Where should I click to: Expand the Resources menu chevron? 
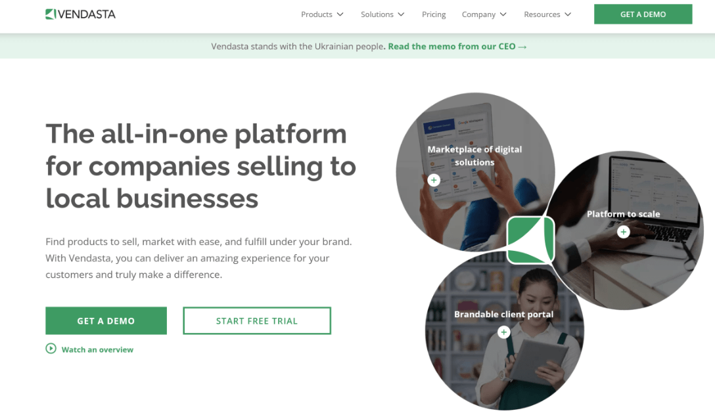pyautogui.click(x=568, y=14)
